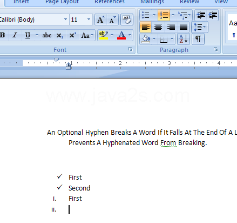Click the Sort A to Z button
This screenshot has width=237, height=223.
click(184, 39)
